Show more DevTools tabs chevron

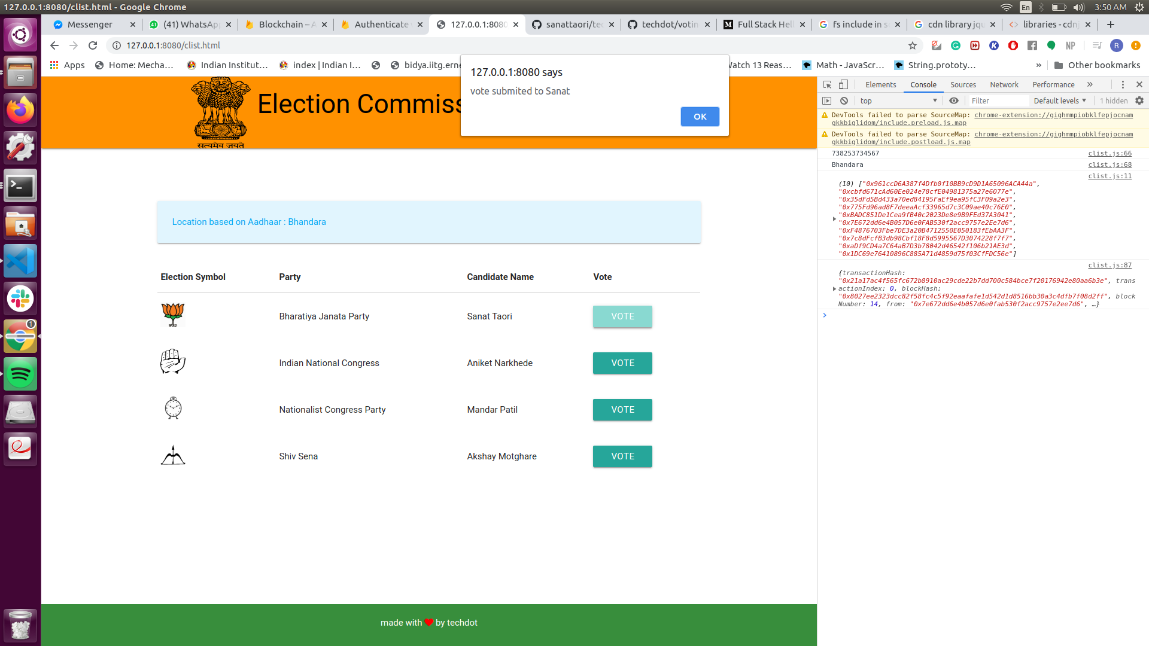point(1090,84)
